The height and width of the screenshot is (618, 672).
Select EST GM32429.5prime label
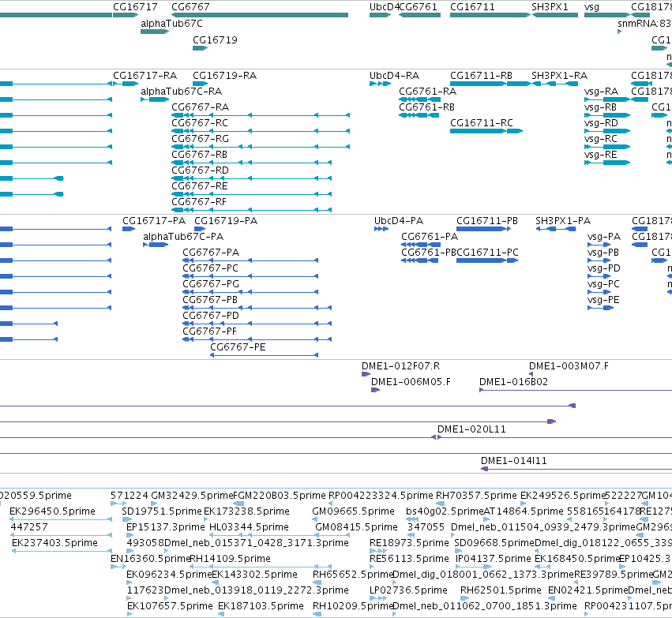click(192, 496)
